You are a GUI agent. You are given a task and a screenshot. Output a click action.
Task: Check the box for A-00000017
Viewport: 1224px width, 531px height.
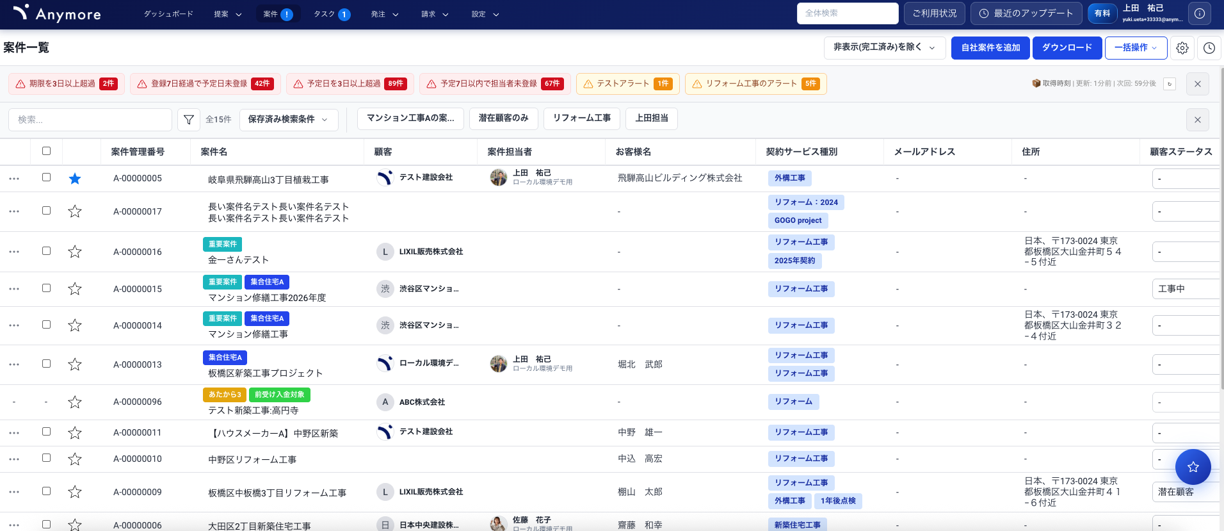coord(46,211)
